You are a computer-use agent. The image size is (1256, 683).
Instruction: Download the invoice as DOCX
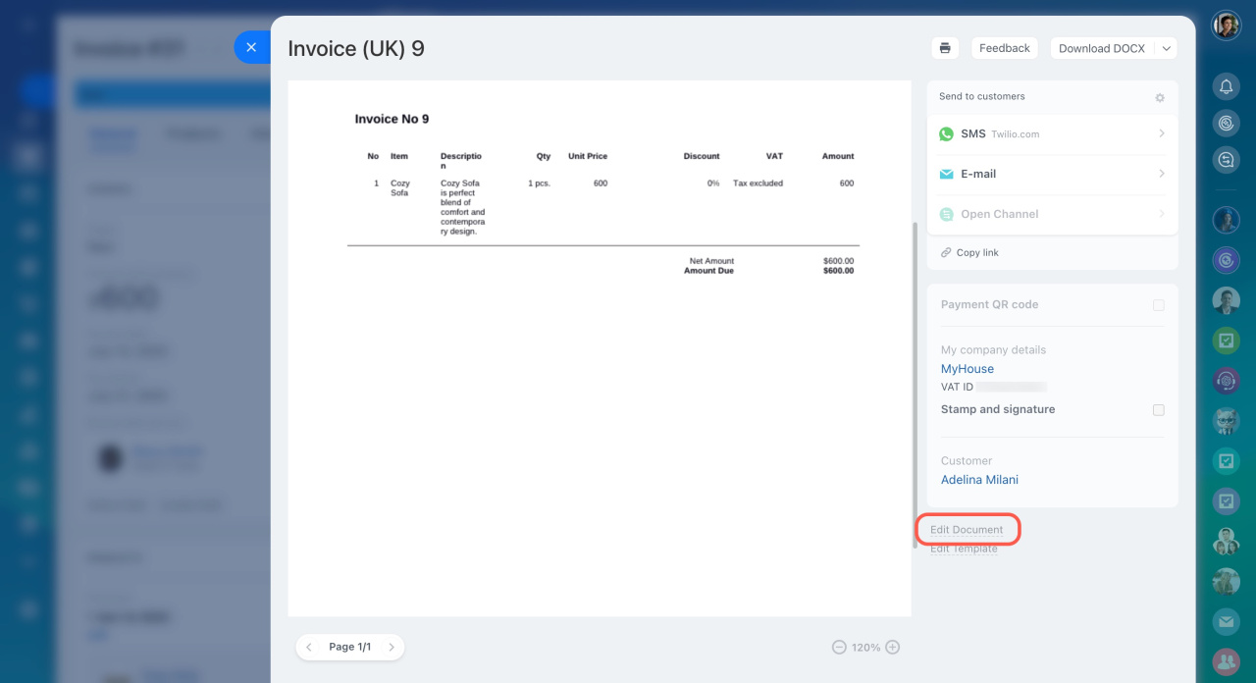(x=1102, y=48)
